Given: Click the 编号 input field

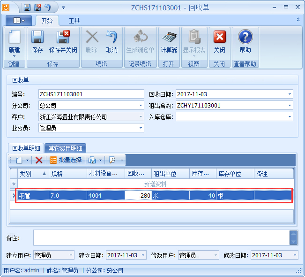Looking at the screenshot, I should (x=91, y=94).
